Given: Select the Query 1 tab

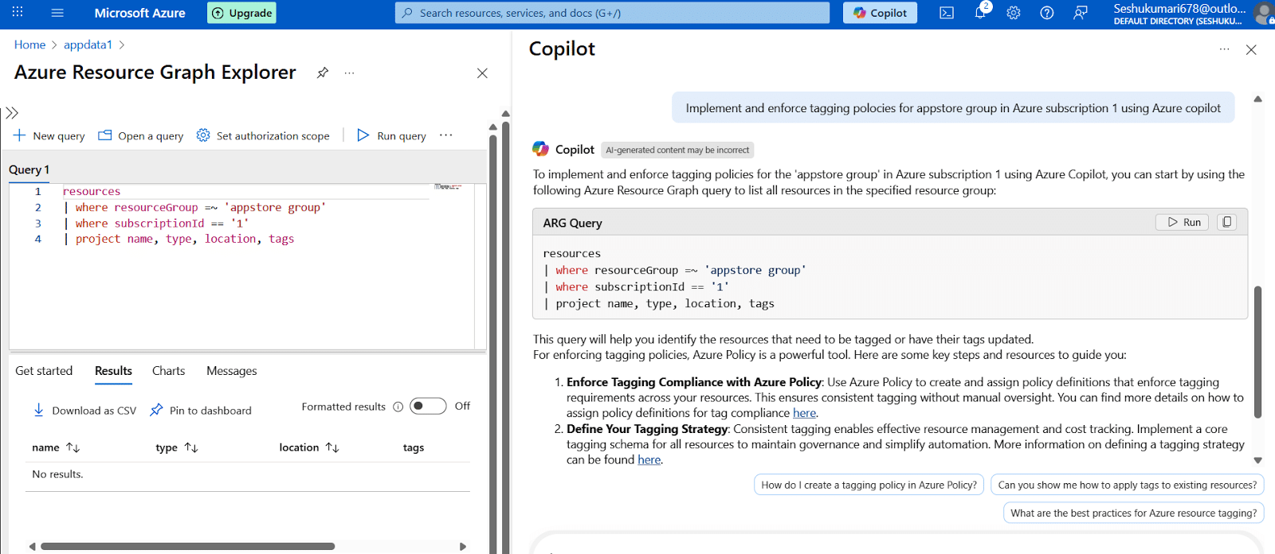Looking at the screenshot, I should coord(29,170).
